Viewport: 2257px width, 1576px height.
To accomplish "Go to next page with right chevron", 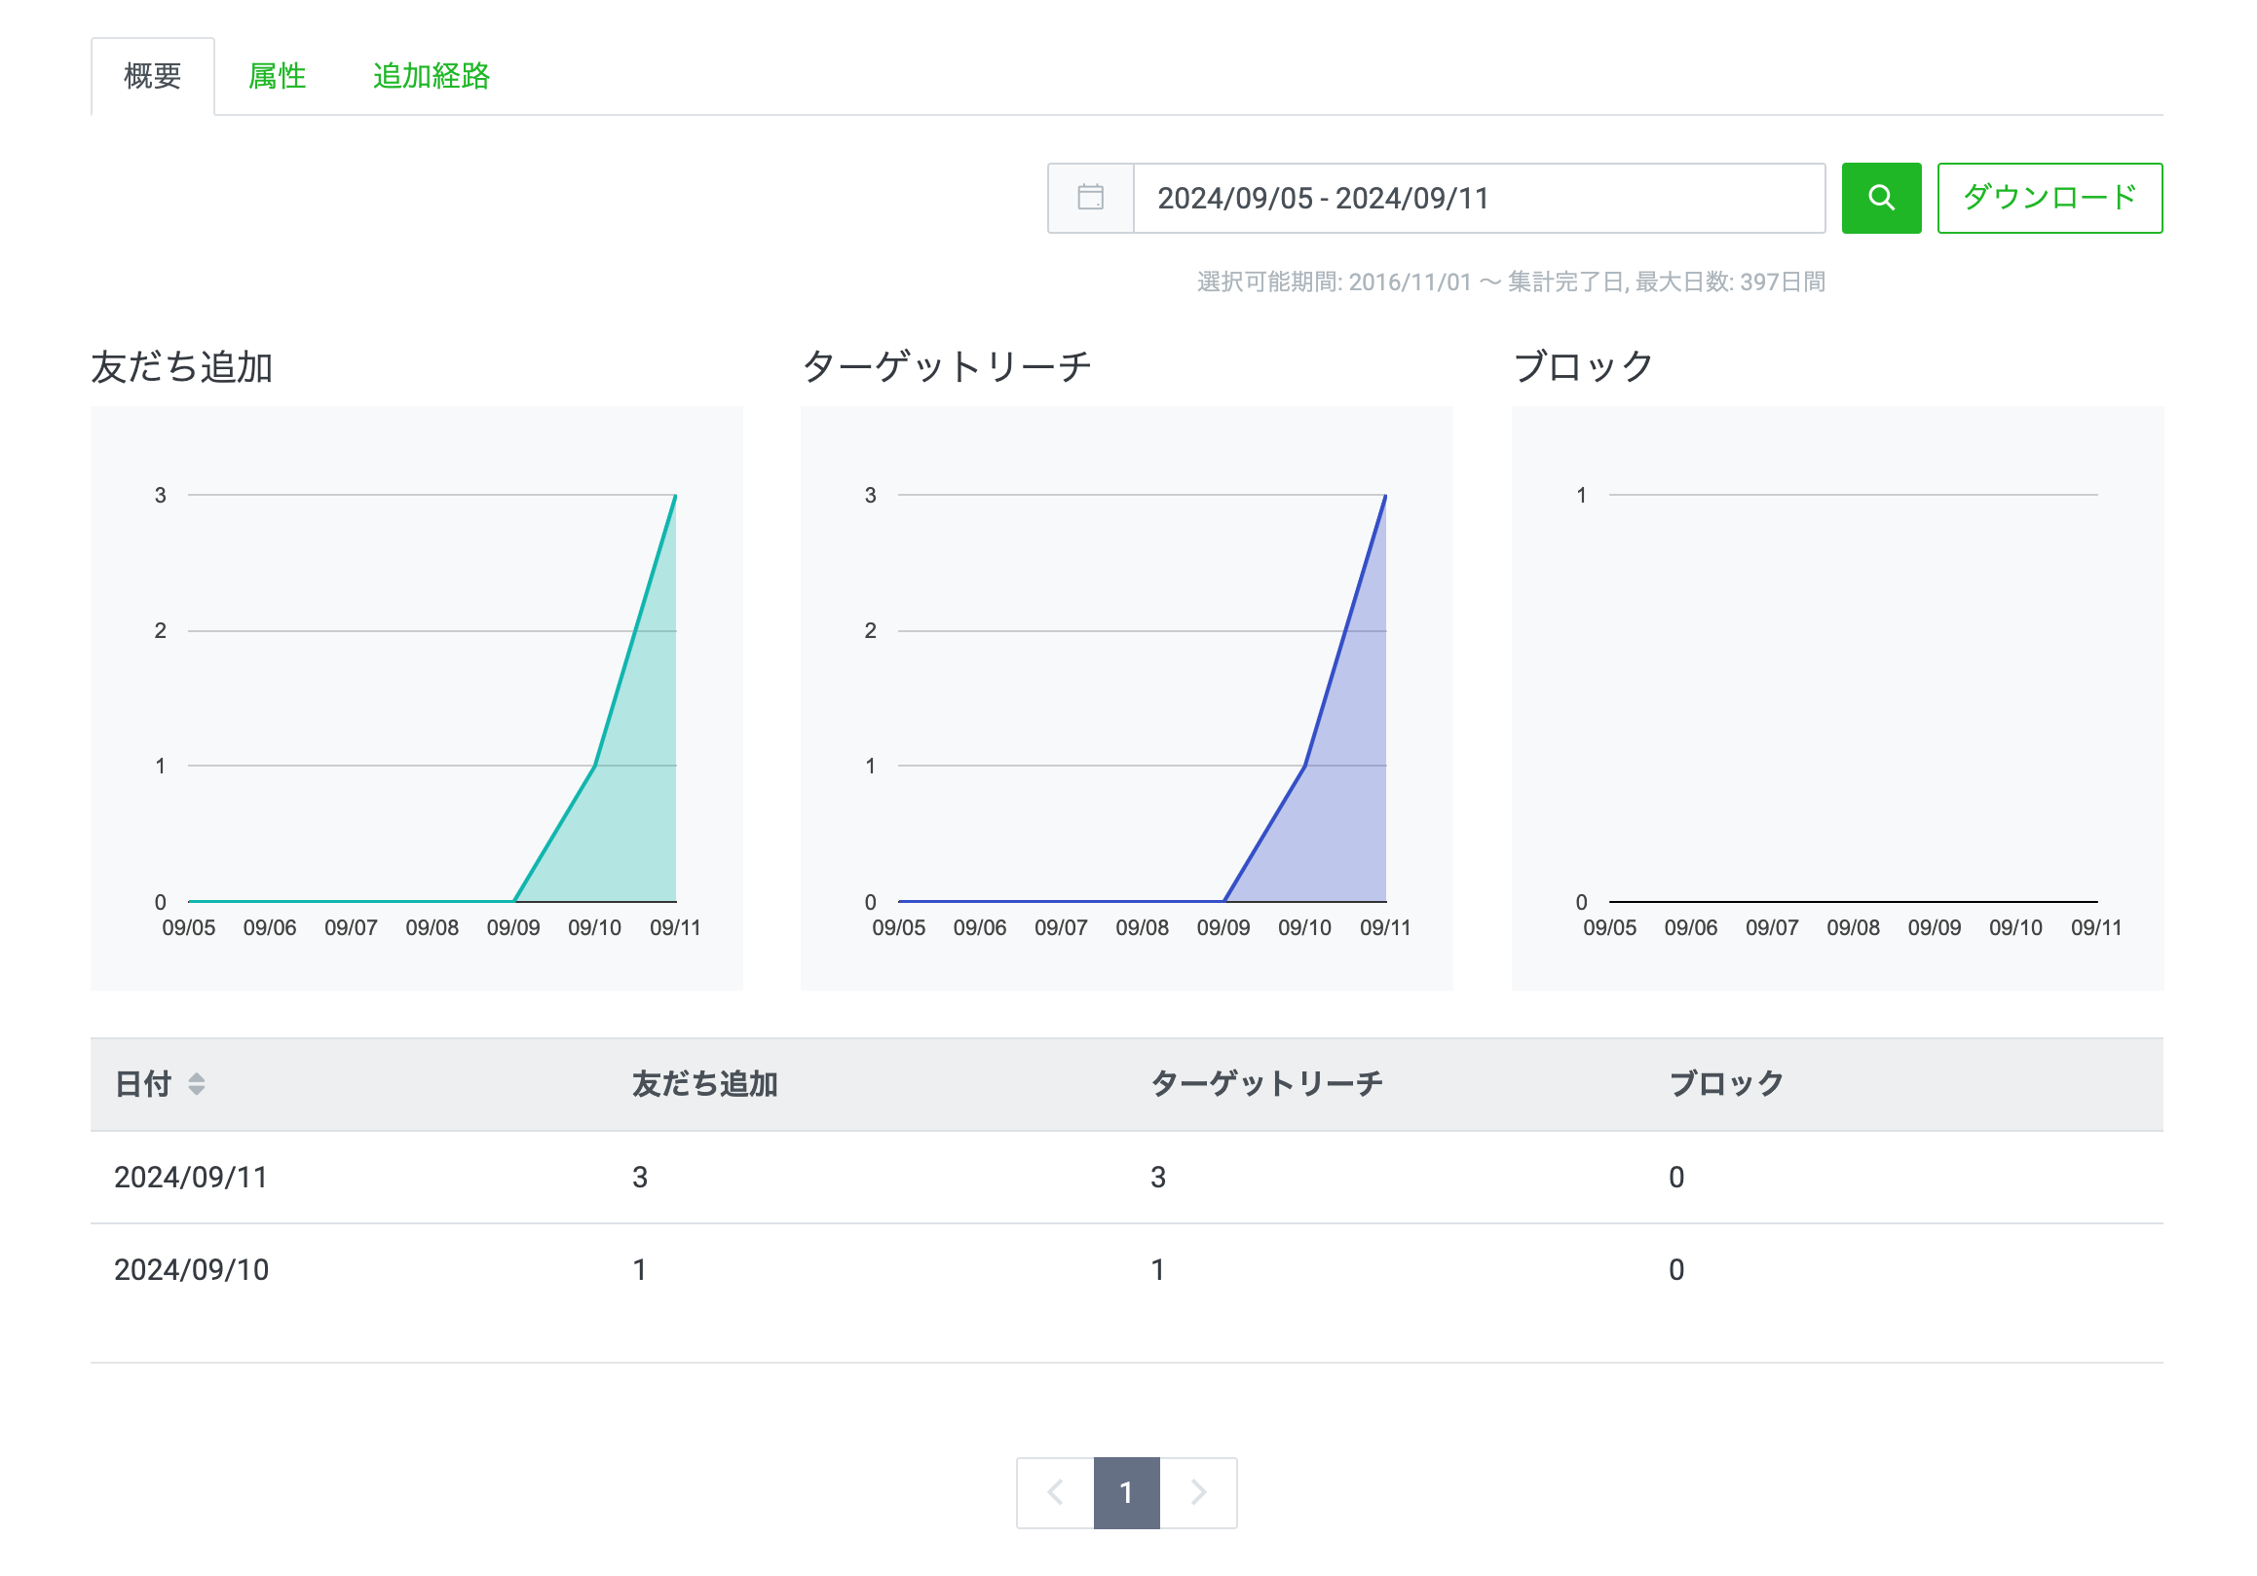I will [x=1198, y=1492].
